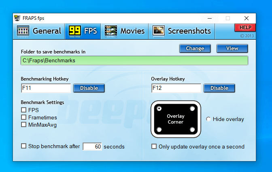Enable Only update overlay once a second
Image resolution: width=272 pixels, height=172 pixels.
154,147
